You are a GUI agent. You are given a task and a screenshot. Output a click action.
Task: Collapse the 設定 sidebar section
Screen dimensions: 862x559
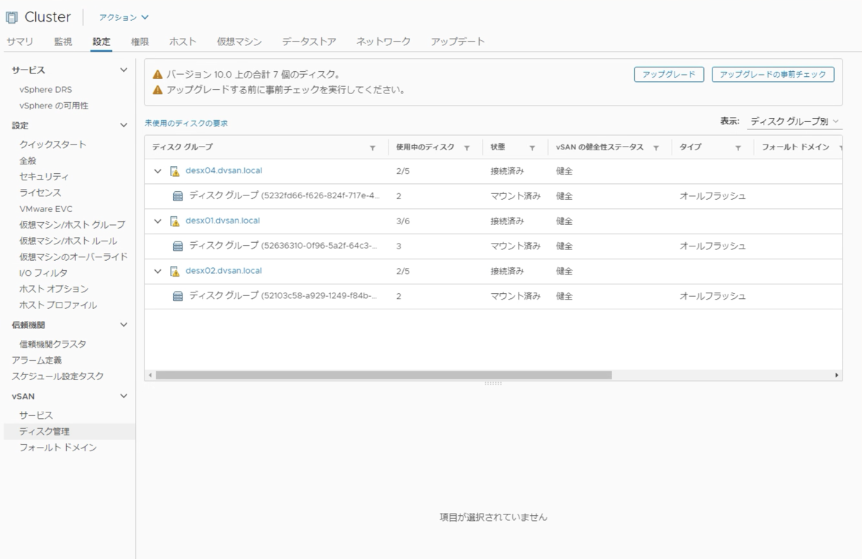[124, 125]
